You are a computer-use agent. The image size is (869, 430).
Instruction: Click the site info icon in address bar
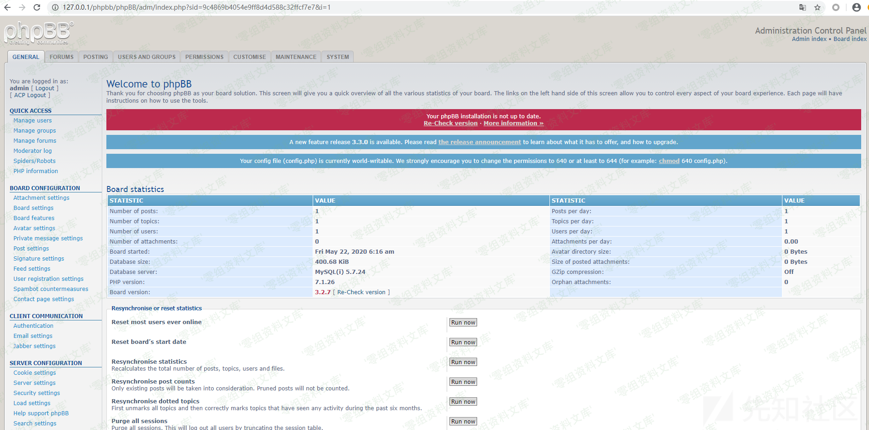click(55, 7)
